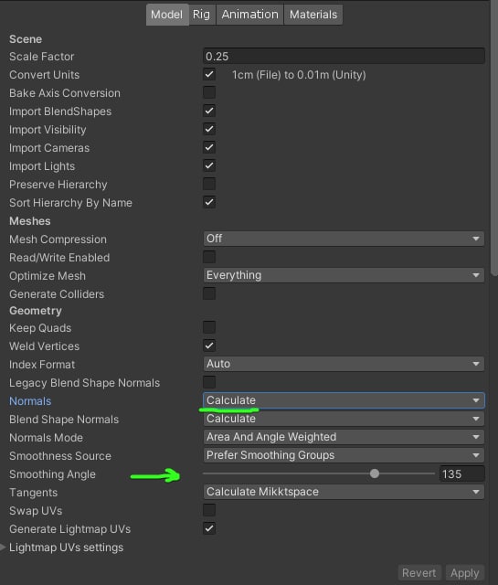Click the Scene section header
This screenshot has width=498, height=585.
pos(26,38)
